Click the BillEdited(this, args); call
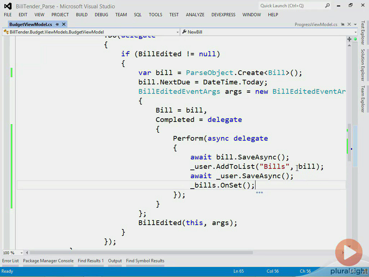The width and height of the screenshot is (369, 277). pyautogui.click(x=187, y=223)
